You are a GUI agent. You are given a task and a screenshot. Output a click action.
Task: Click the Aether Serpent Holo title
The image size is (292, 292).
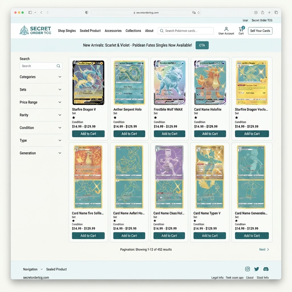pos(127,109)
